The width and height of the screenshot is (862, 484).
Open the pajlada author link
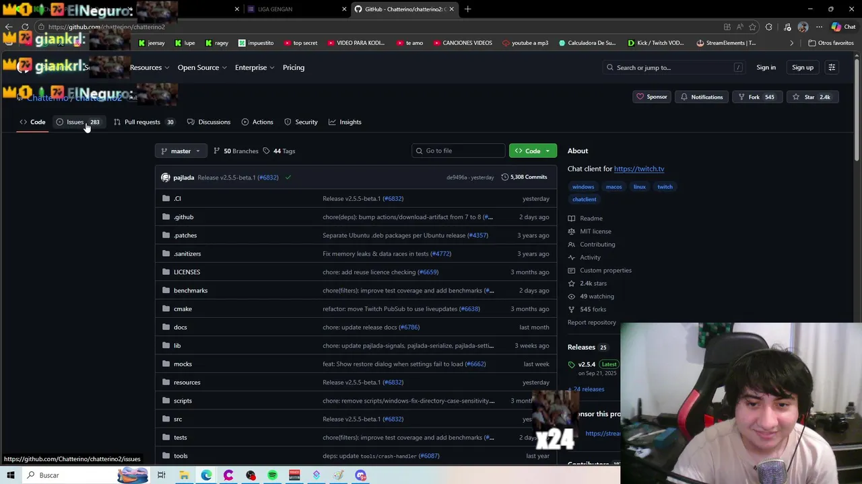point(183,177)
